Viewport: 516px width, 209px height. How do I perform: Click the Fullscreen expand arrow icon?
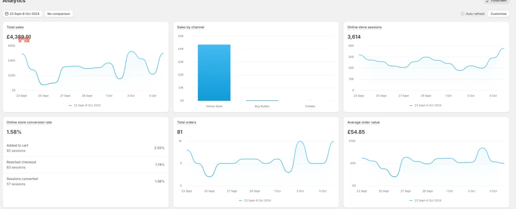coord(487,1)
